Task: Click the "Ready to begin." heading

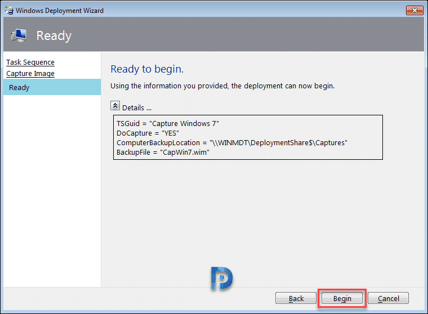Action: pos(147,69)
